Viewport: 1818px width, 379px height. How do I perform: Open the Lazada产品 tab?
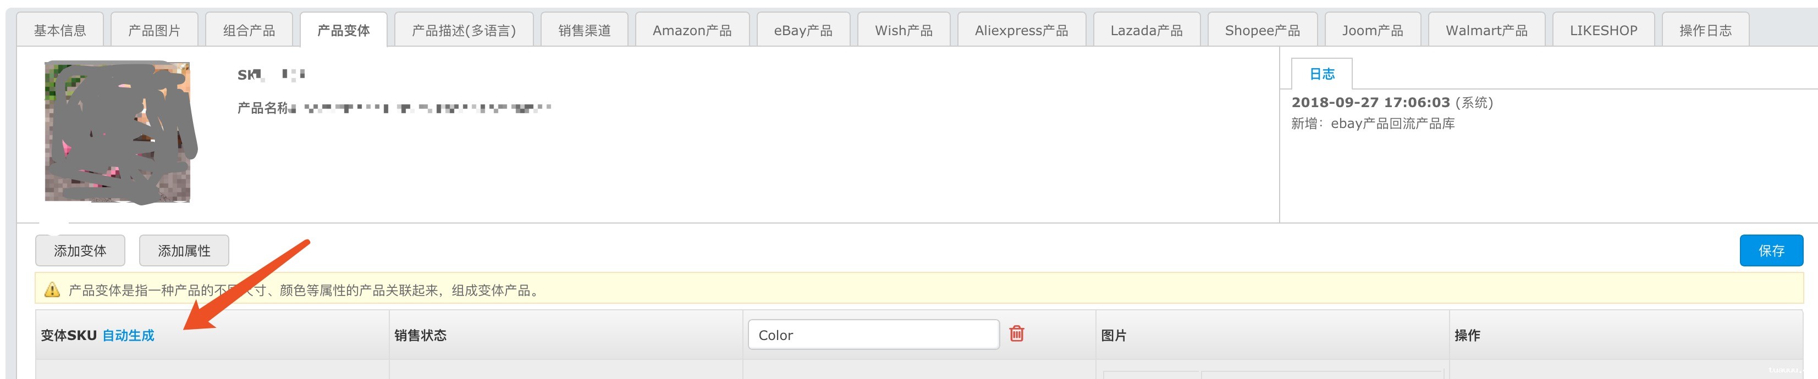pos(1146,30)
